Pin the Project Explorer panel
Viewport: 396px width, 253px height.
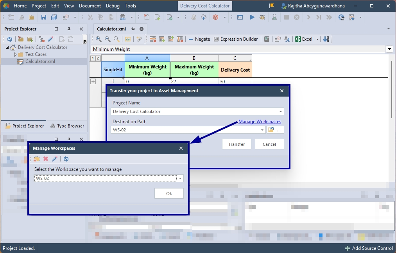(x=69, y=29)
